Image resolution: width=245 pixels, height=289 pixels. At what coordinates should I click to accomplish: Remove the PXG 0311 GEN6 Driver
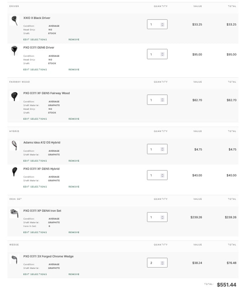click(74, 69)
